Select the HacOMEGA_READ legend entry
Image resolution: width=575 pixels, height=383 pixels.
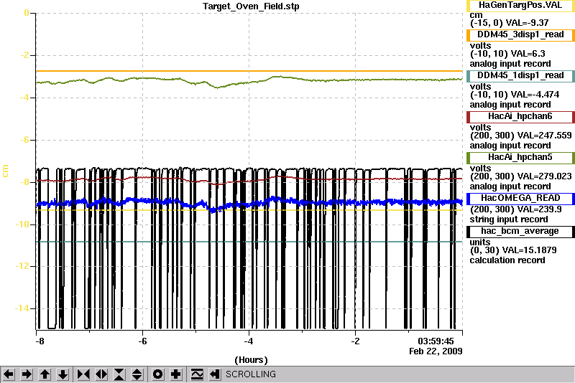pyautogui.click(x=520, y=199)
